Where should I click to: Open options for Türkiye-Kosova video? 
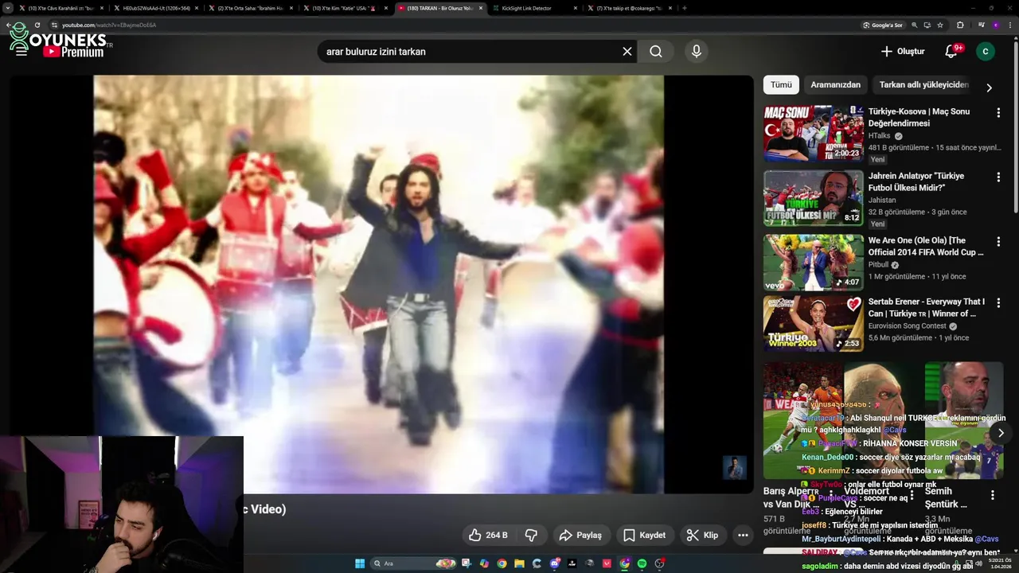click(998, 113)
